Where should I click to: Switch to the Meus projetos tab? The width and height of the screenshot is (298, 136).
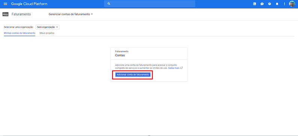(47, 33)
